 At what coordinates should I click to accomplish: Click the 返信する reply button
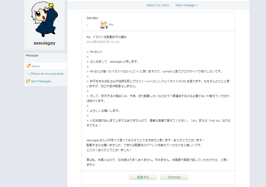(143, 177)
